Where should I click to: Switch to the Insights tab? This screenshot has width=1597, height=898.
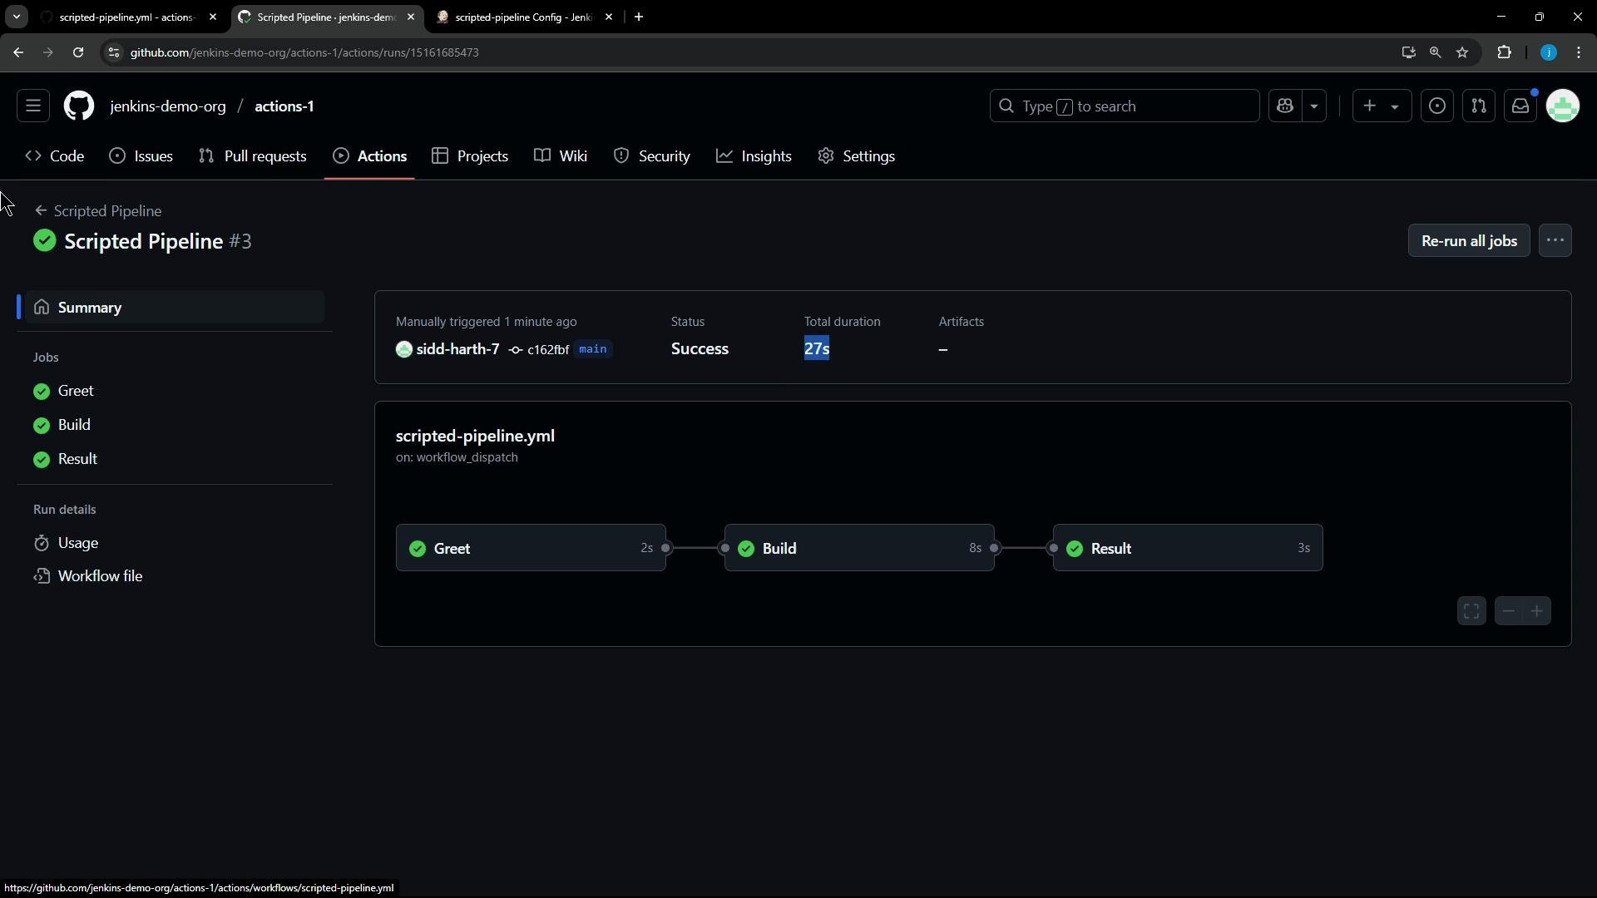[754, 156]
